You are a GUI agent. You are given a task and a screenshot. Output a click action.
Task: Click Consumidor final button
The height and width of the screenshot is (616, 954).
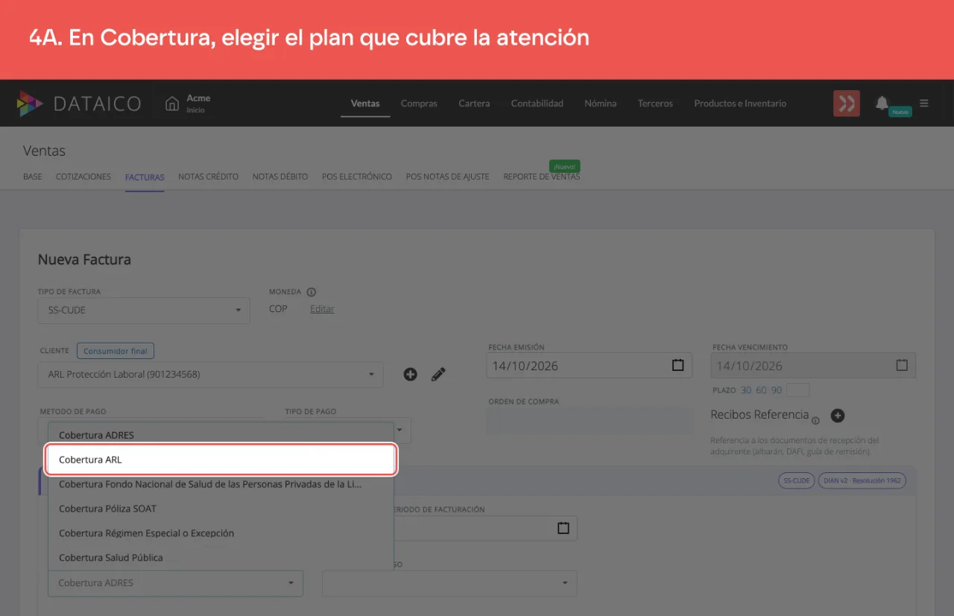(116, 351)
